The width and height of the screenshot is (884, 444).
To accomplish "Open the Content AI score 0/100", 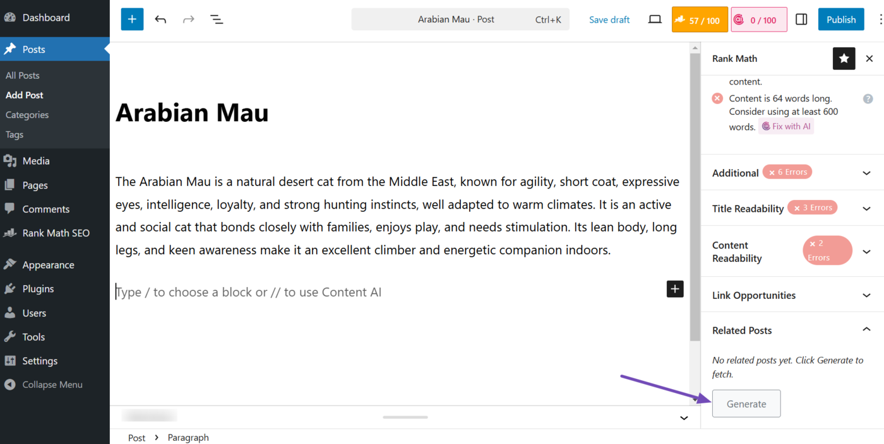I will tap(758, 20).
